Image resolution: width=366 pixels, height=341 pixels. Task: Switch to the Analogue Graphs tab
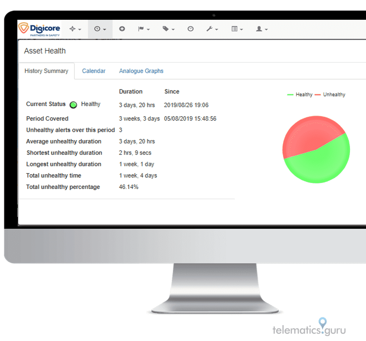click(141, 71)
